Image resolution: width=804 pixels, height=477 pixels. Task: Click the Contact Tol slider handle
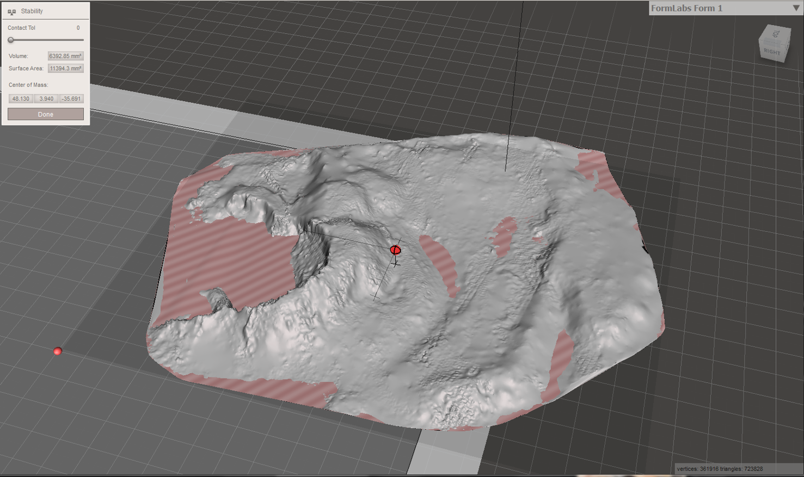click(x=11, y=40)
